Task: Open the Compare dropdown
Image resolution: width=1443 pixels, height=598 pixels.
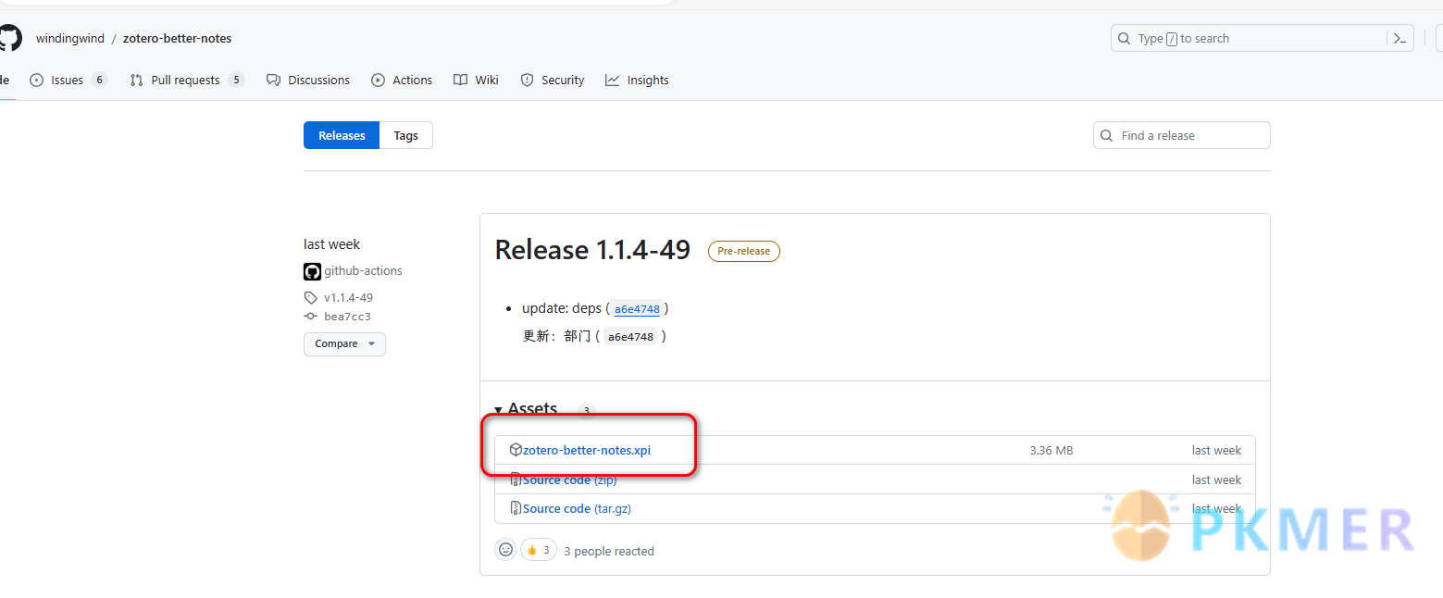Action: (344, 343)
